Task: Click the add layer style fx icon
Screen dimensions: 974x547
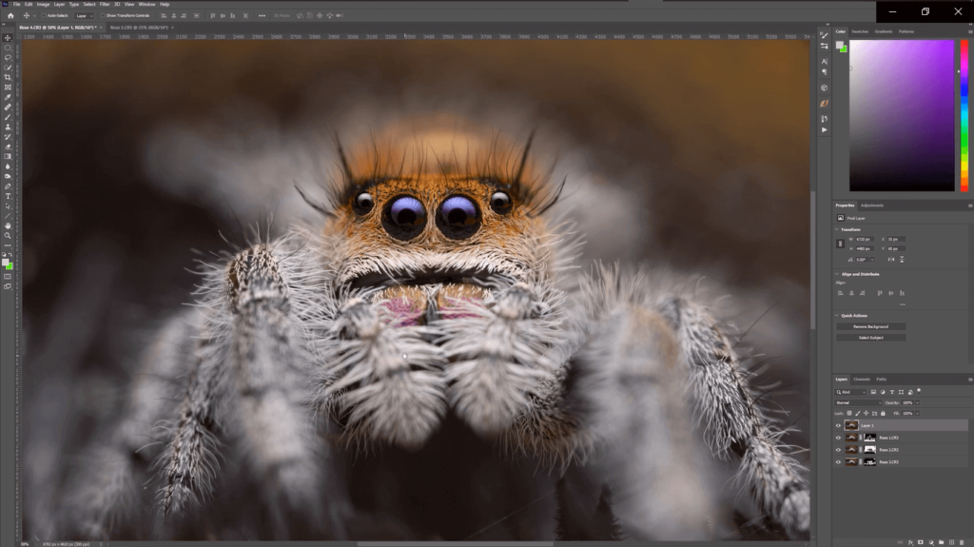Action: click(x=910, y=542)
